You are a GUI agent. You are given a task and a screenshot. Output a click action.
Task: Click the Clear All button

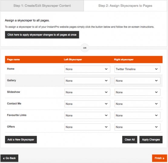click(130, 140)
